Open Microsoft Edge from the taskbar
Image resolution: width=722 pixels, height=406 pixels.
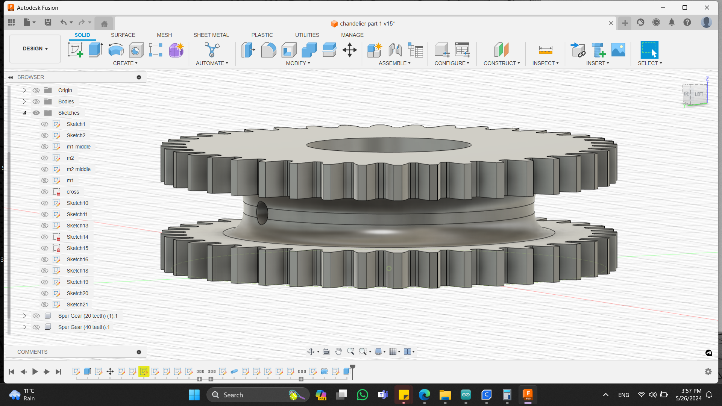click(x=424, y=395)
